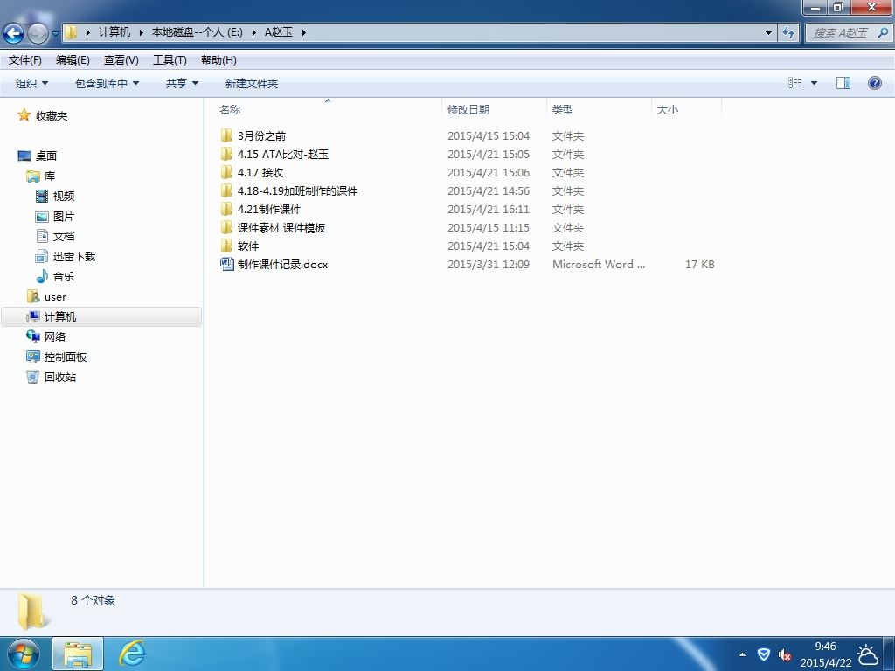Select 课件素材 课件模板 folder icon
This screenshot has width=895, height=671.
click(x=226, y=227)
